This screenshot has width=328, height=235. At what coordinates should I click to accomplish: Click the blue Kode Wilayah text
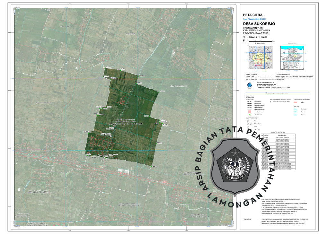coord(254,19)
